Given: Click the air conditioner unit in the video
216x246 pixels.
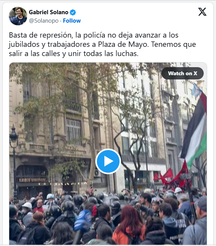Looking at the screenshot, I should pyautogui.click(x=97, y=173).
